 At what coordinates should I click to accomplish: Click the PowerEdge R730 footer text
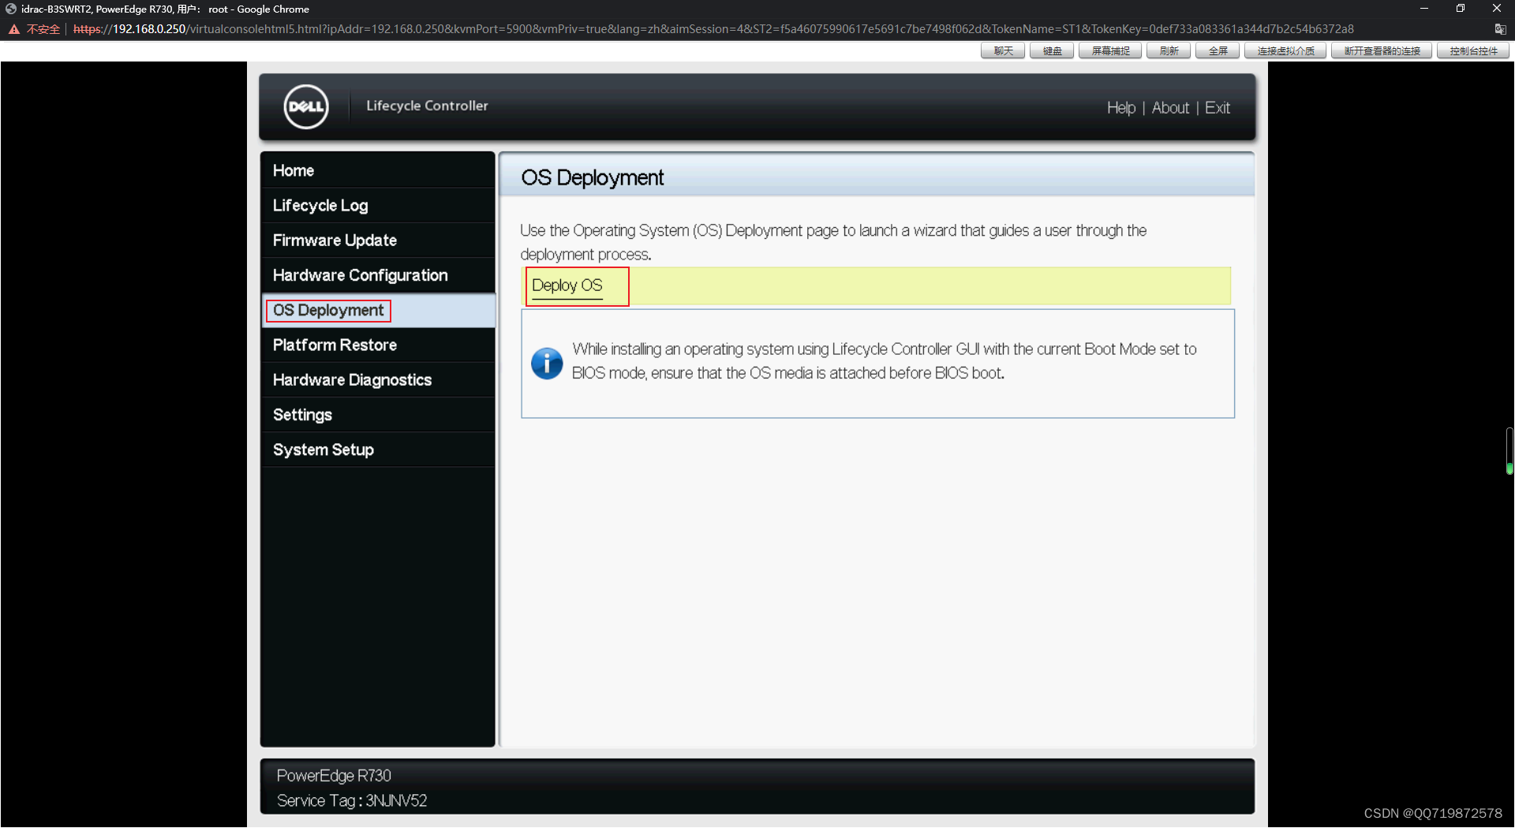pos(334,775)
